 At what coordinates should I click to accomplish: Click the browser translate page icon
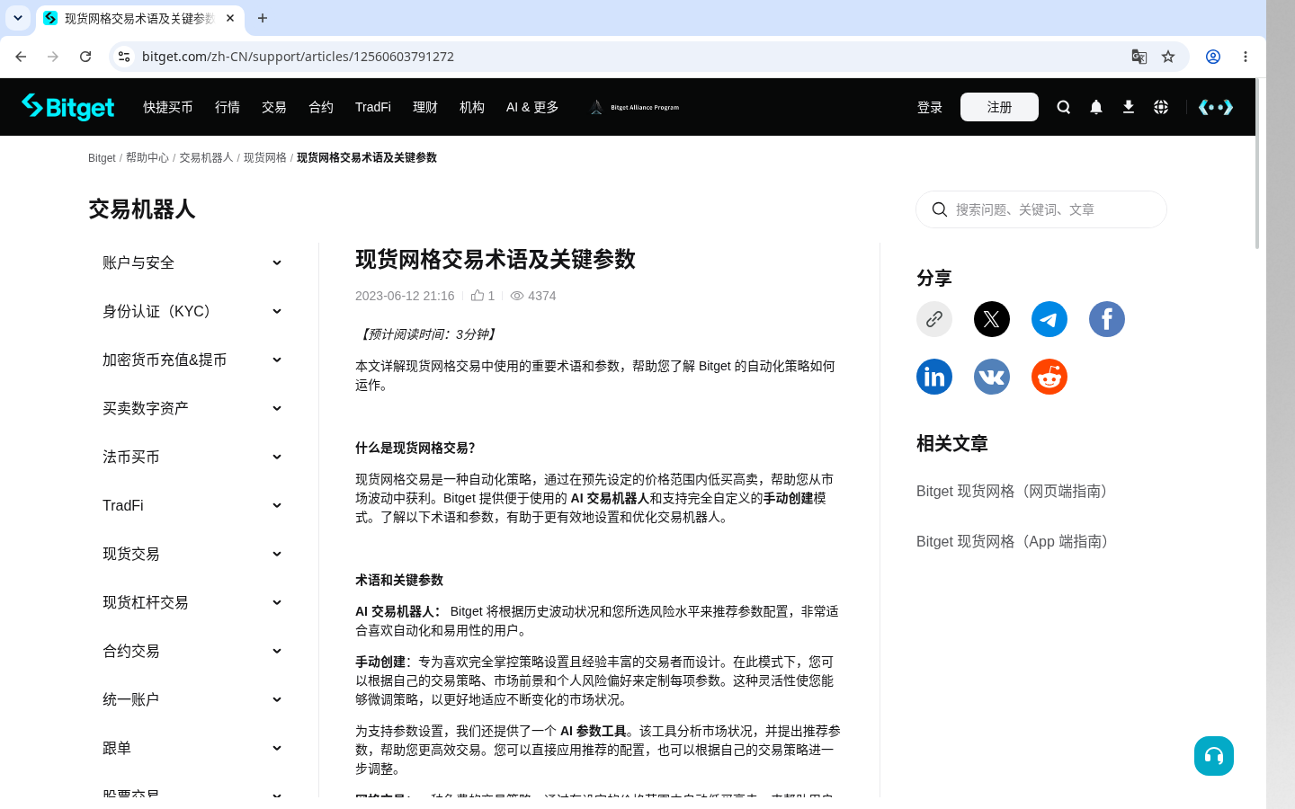[x=1139, y=57]
